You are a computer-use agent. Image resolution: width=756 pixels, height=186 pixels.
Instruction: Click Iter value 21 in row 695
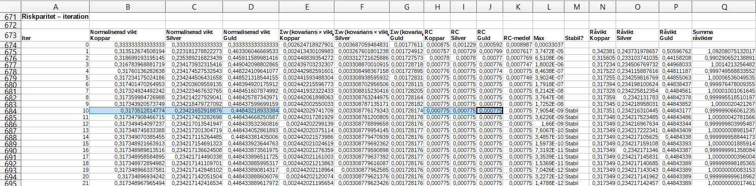pyautogui.click(x=55, y=183)
